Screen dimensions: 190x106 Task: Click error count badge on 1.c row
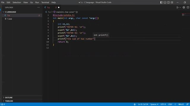click(x=39, y=15)
